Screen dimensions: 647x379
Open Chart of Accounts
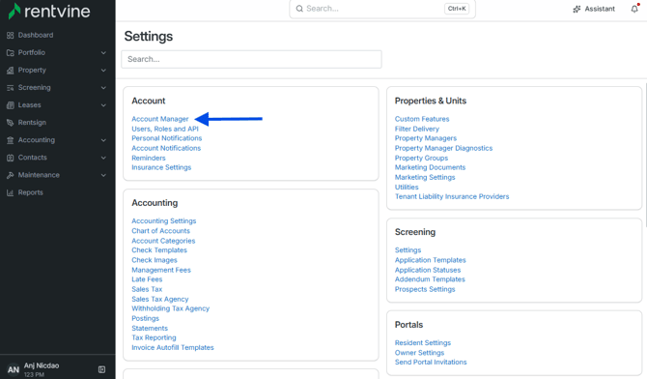coord(161,231)
